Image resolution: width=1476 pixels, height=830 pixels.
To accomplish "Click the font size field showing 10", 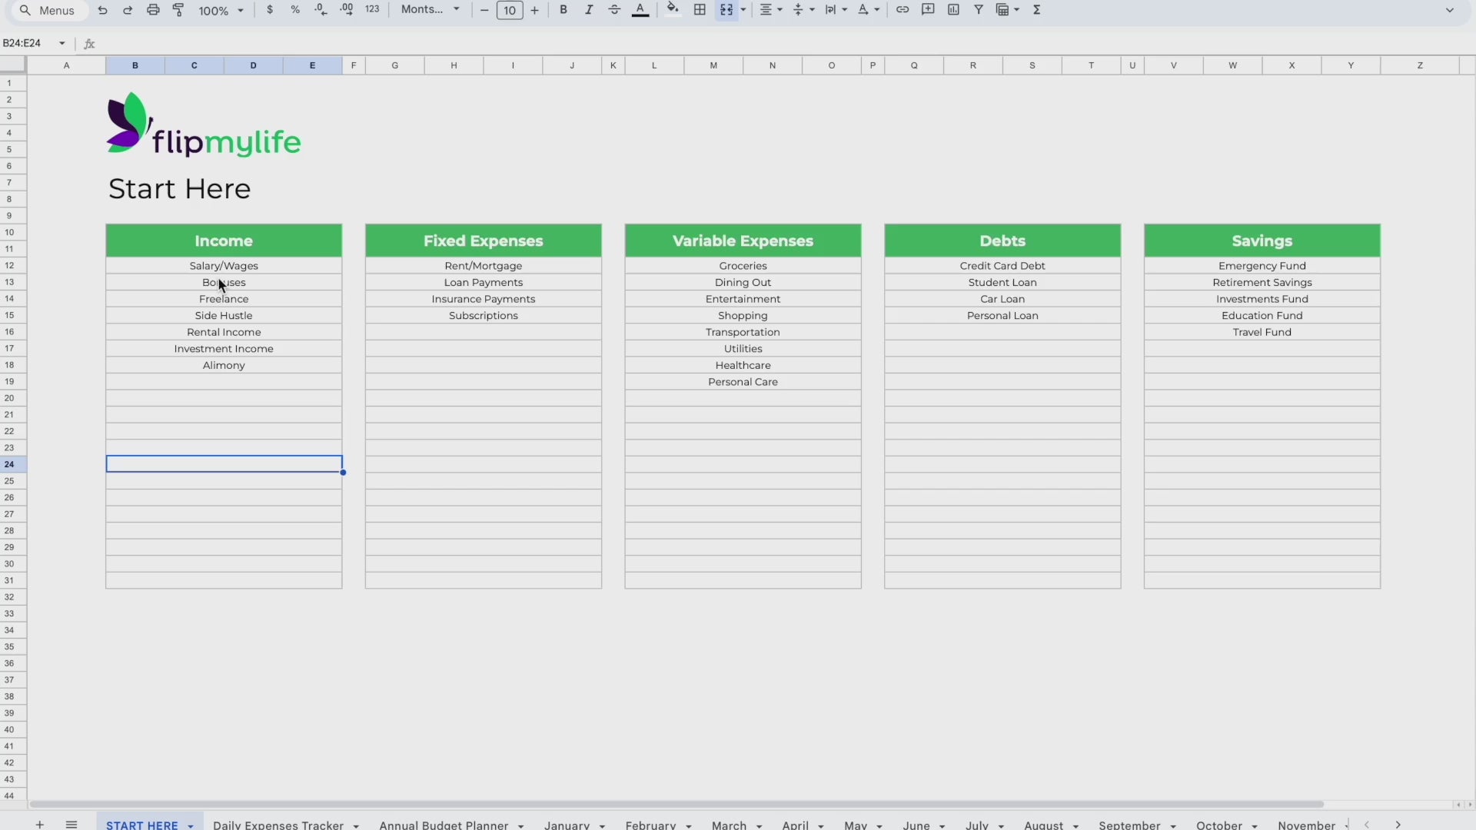I will point(510,10).
